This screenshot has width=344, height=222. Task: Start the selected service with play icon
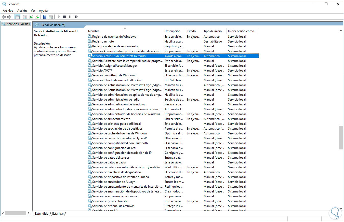[59, 17]
